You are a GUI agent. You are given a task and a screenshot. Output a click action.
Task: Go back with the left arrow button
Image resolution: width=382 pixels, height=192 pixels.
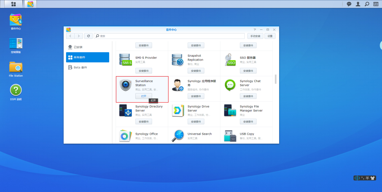(70, 36)
